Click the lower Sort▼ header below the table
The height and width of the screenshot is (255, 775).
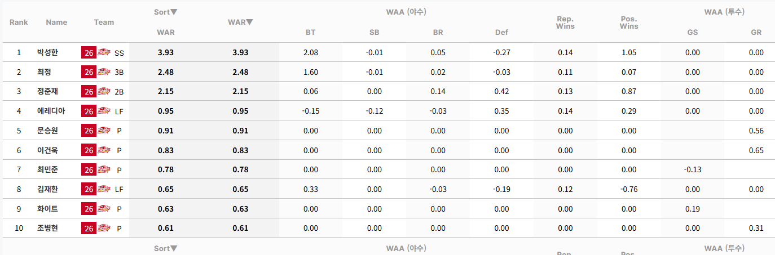[166, 248]
